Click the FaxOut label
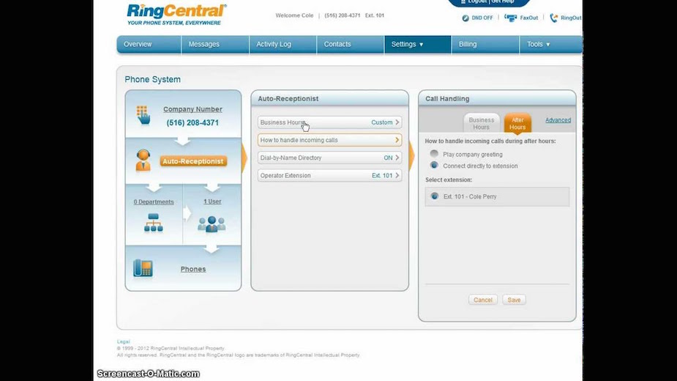This screenshot has height=381, width=677. [x=529, y=18]
